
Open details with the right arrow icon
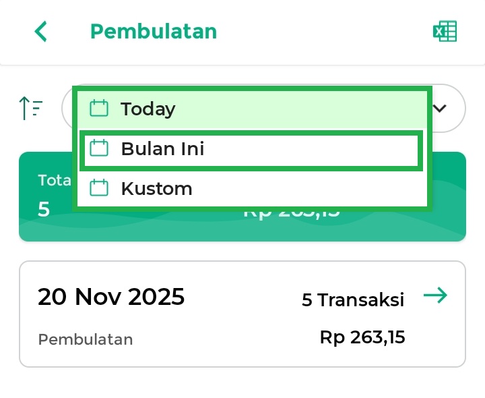click(x=435, y=295)
